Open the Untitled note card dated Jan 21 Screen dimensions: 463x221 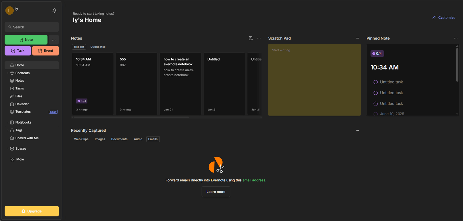(x=224, y=84)
